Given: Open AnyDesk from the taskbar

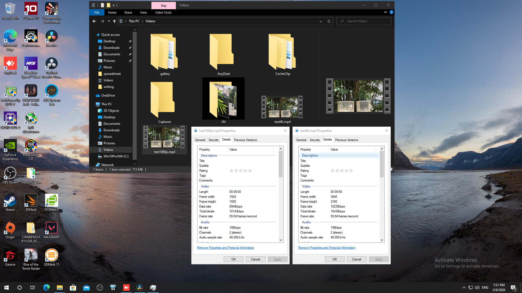Looking at the screenshot, I should 126,288.
